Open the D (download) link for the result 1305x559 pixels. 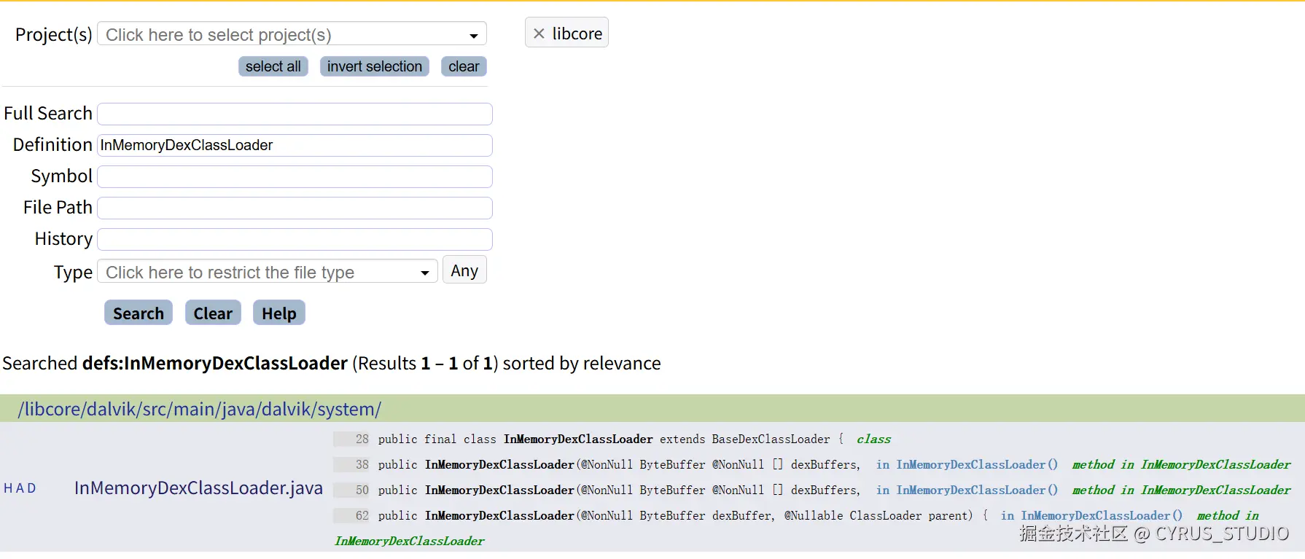(x=31, y=488)
